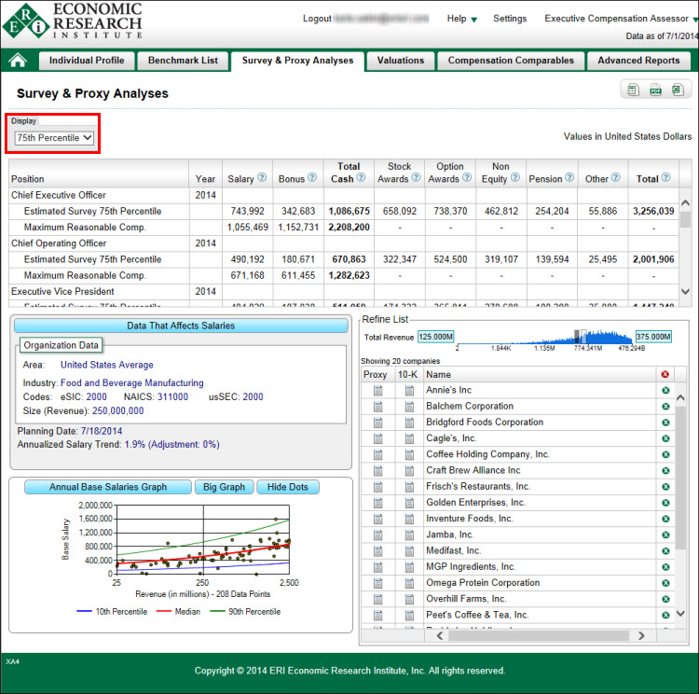699x694 pixels.
Task: Go to Home via the house icon
Action: tap(18, 61)
